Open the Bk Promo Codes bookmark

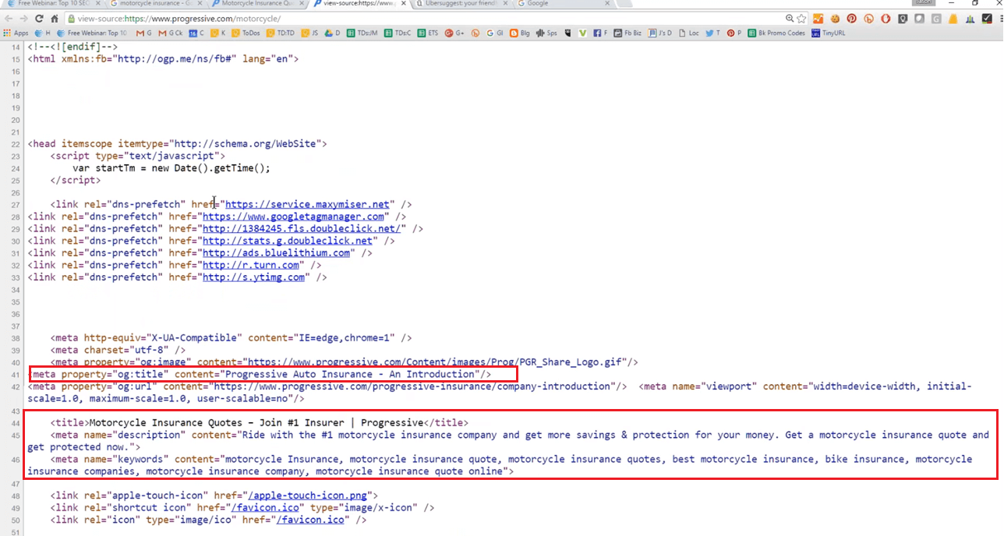(x=776, y=33)
